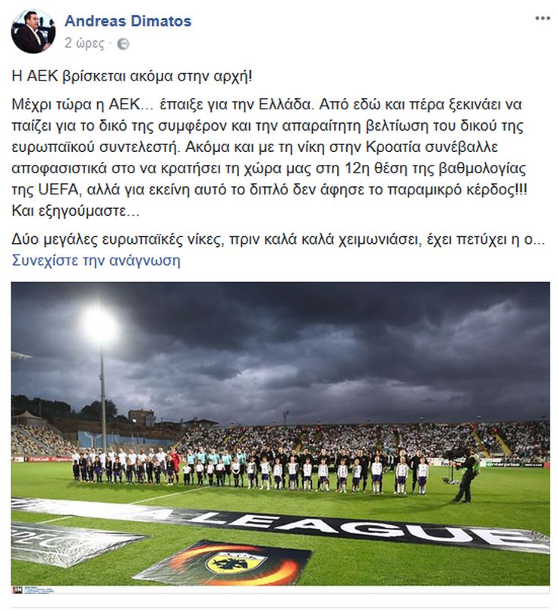Open the Andreas Dimatos name link
The width and height of the screenshot is (558, 610).
click(x=128, y=21)
